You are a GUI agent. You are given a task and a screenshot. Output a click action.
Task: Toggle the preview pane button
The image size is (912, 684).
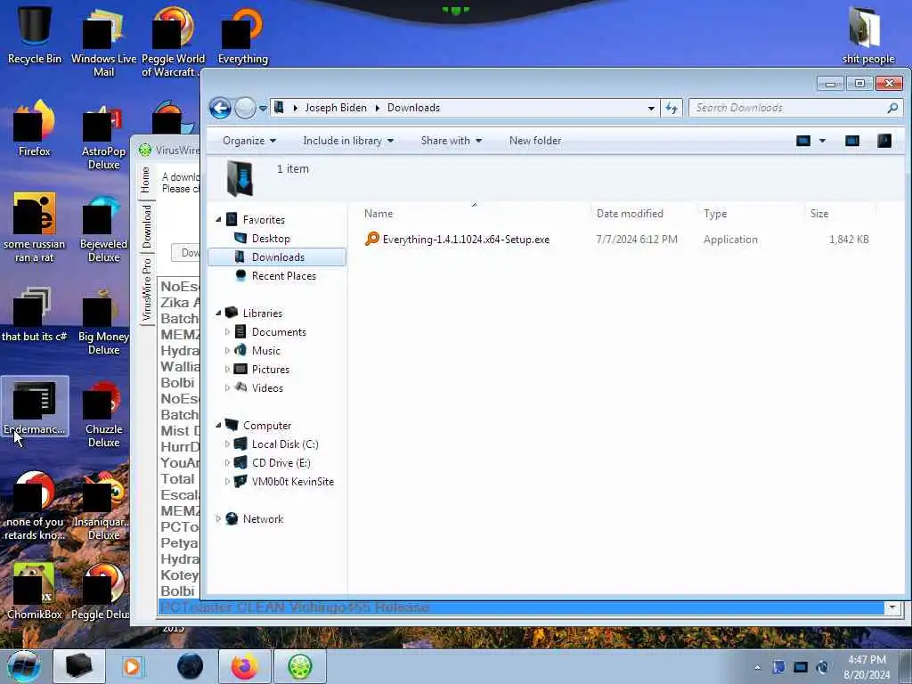(852, 141)
